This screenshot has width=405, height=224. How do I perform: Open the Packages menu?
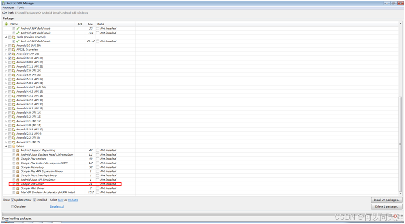click(x=8, y=8)
